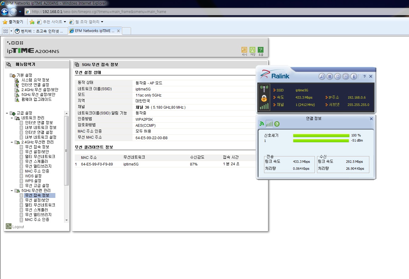Viewport: 409px width, 279px height.
Task: Collapse the 5GHz wireless LAN management tree
Action: pyautogui.click(x=12, y=190)
